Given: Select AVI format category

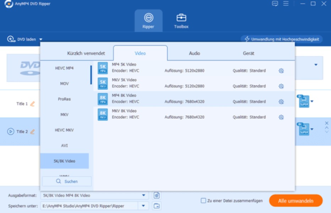Looking at the screenshot, I should coord(64,145).
